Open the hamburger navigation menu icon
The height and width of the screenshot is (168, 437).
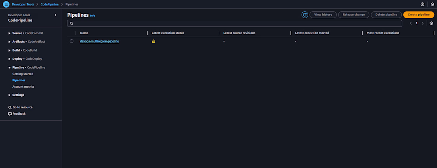6,4
